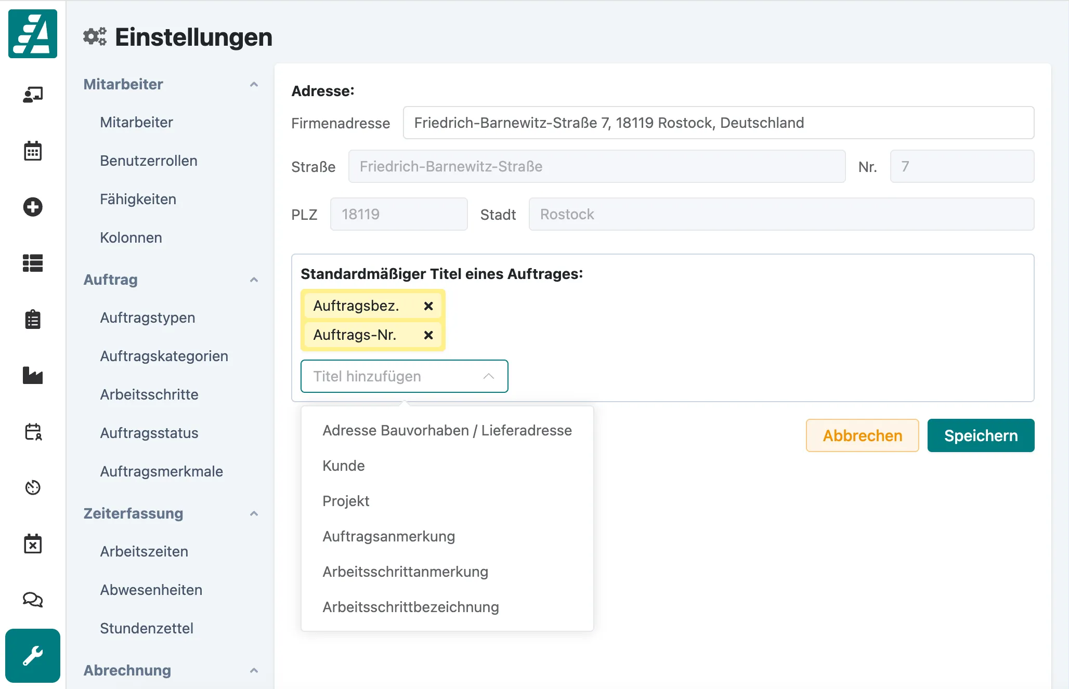Remove the Auftrags-Nr. title tag

pyautogui.click(x=428, y=335)
